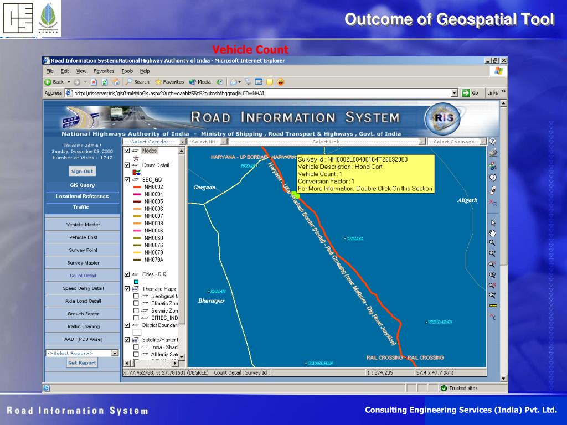Toggle the Thematic Maps checkbox
This screenshot has height=425, width=567.
127,288
